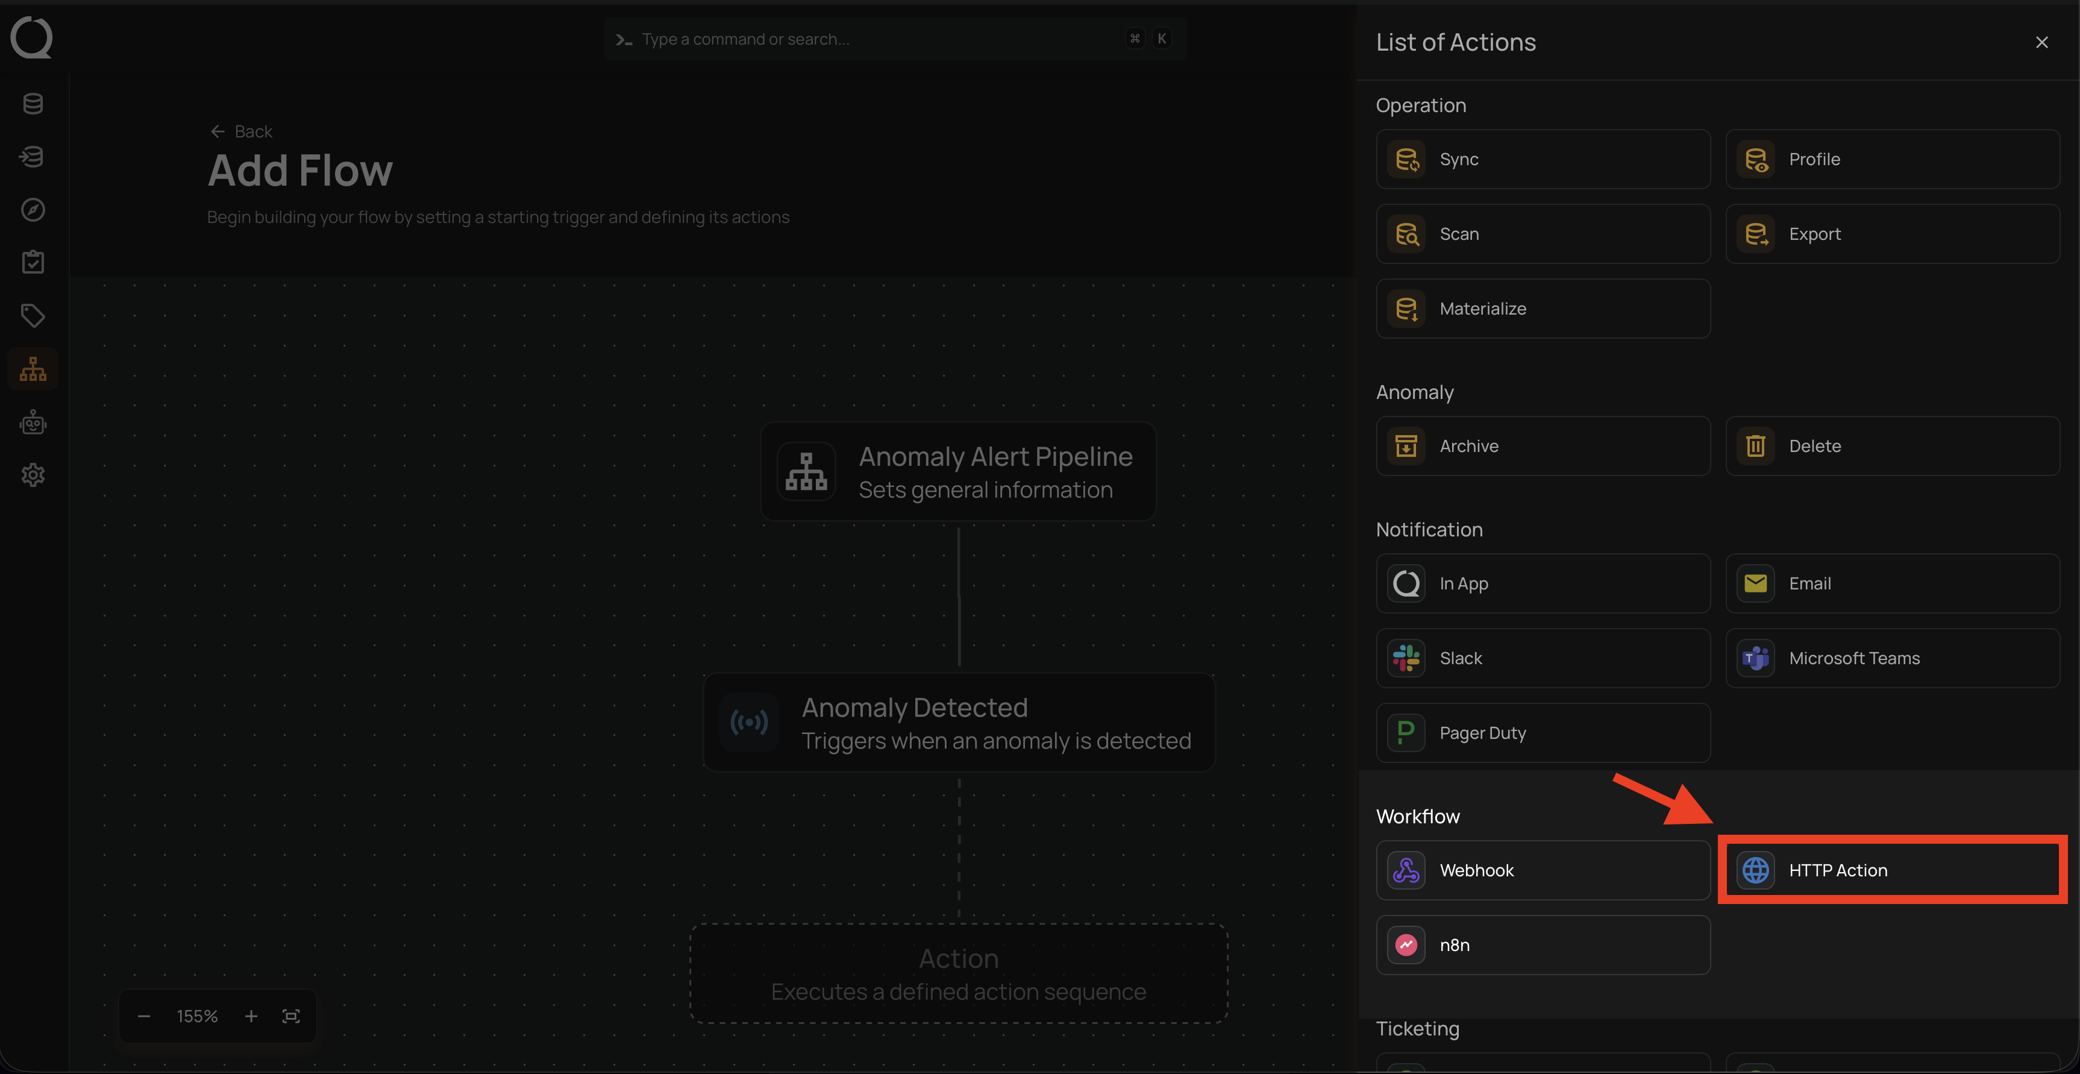Click the compass explore sidebar icon
Viewport: 2080px width, 1074px height.
[x=33, y=210]
